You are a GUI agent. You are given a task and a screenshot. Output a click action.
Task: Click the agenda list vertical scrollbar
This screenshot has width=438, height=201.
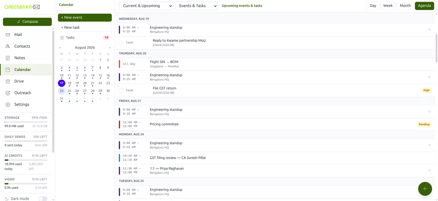click(436, 48)
